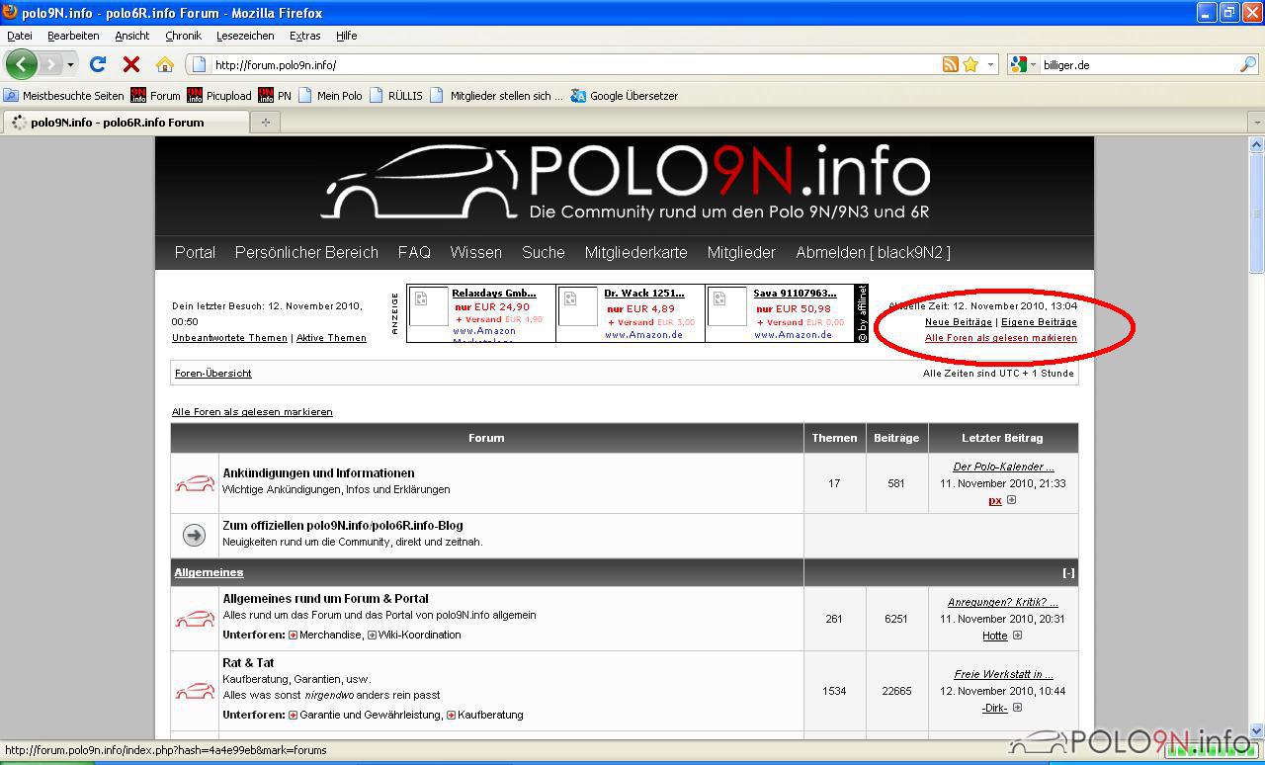Open the Chronik menu
Screen dimensions: 1265x765
pyautogui.click(x=183, y=36)
